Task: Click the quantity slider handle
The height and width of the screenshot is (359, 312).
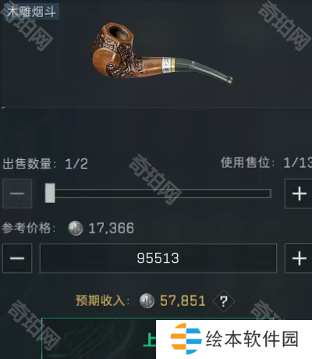Action: point(50,193)
